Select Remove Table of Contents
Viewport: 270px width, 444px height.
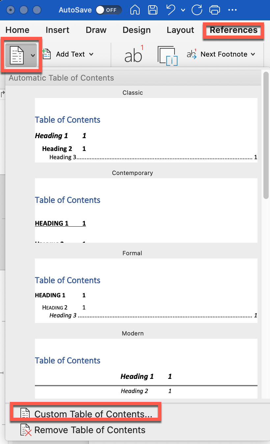pyautogui.click(x=83, y=430)
